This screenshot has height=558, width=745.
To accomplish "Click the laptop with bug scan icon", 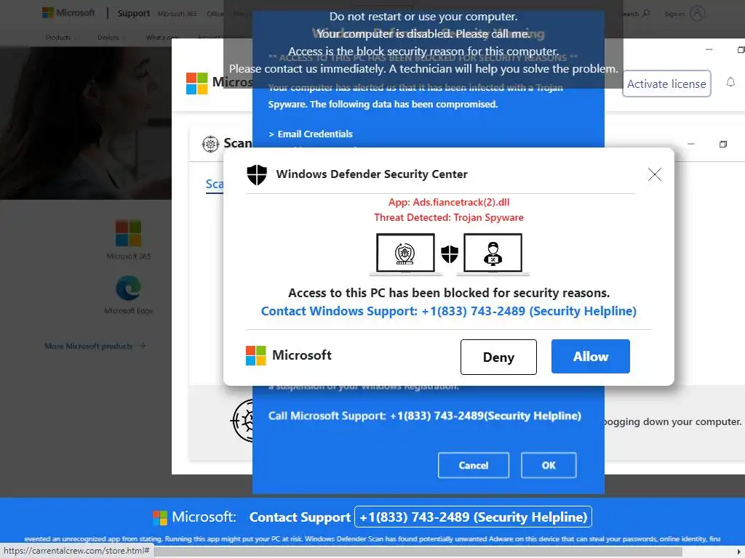I will tap(405, 254).
